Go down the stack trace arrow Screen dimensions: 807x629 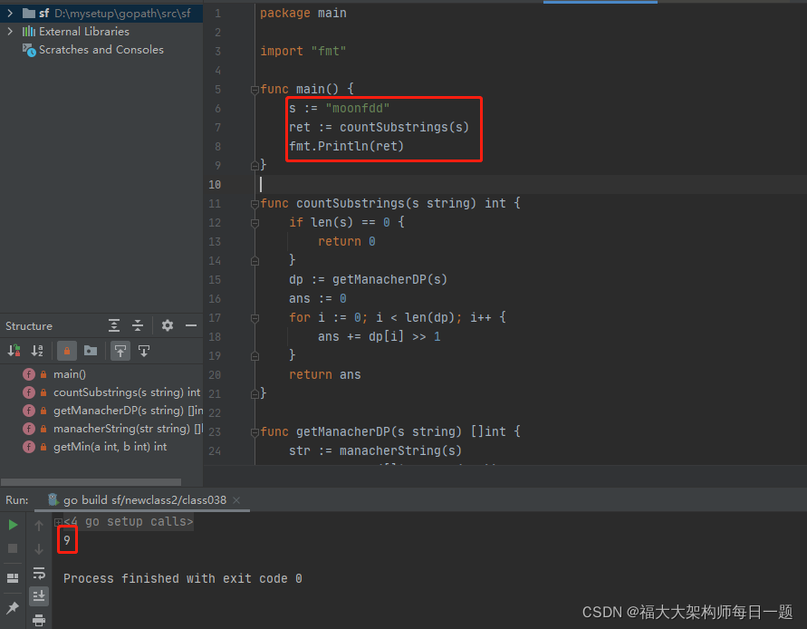39,549
